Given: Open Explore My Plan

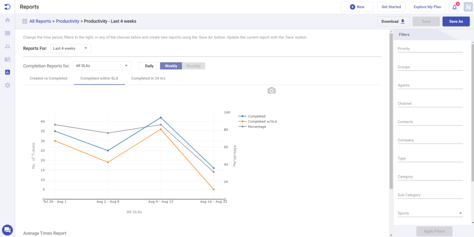Looking at the screenshot, I should point(427,7).
